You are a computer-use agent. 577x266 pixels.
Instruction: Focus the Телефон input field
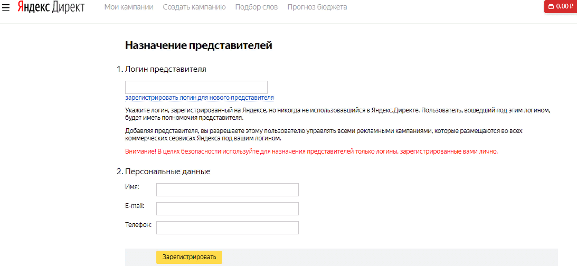click(x=227, y=227)
